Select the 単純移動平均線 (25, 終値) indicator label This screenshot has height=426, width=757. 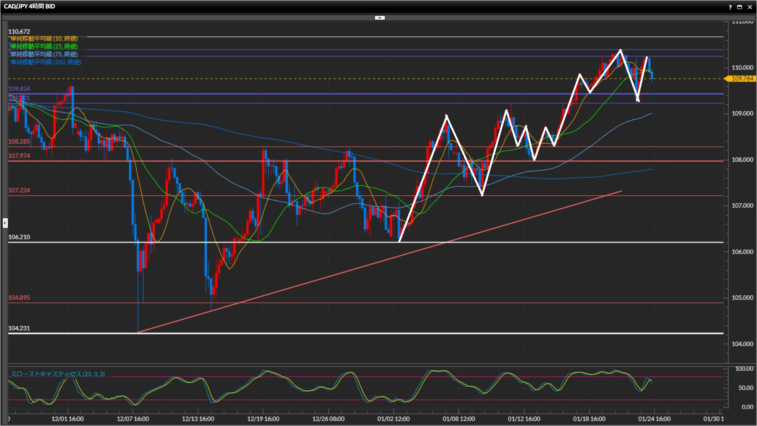point(44,47)
